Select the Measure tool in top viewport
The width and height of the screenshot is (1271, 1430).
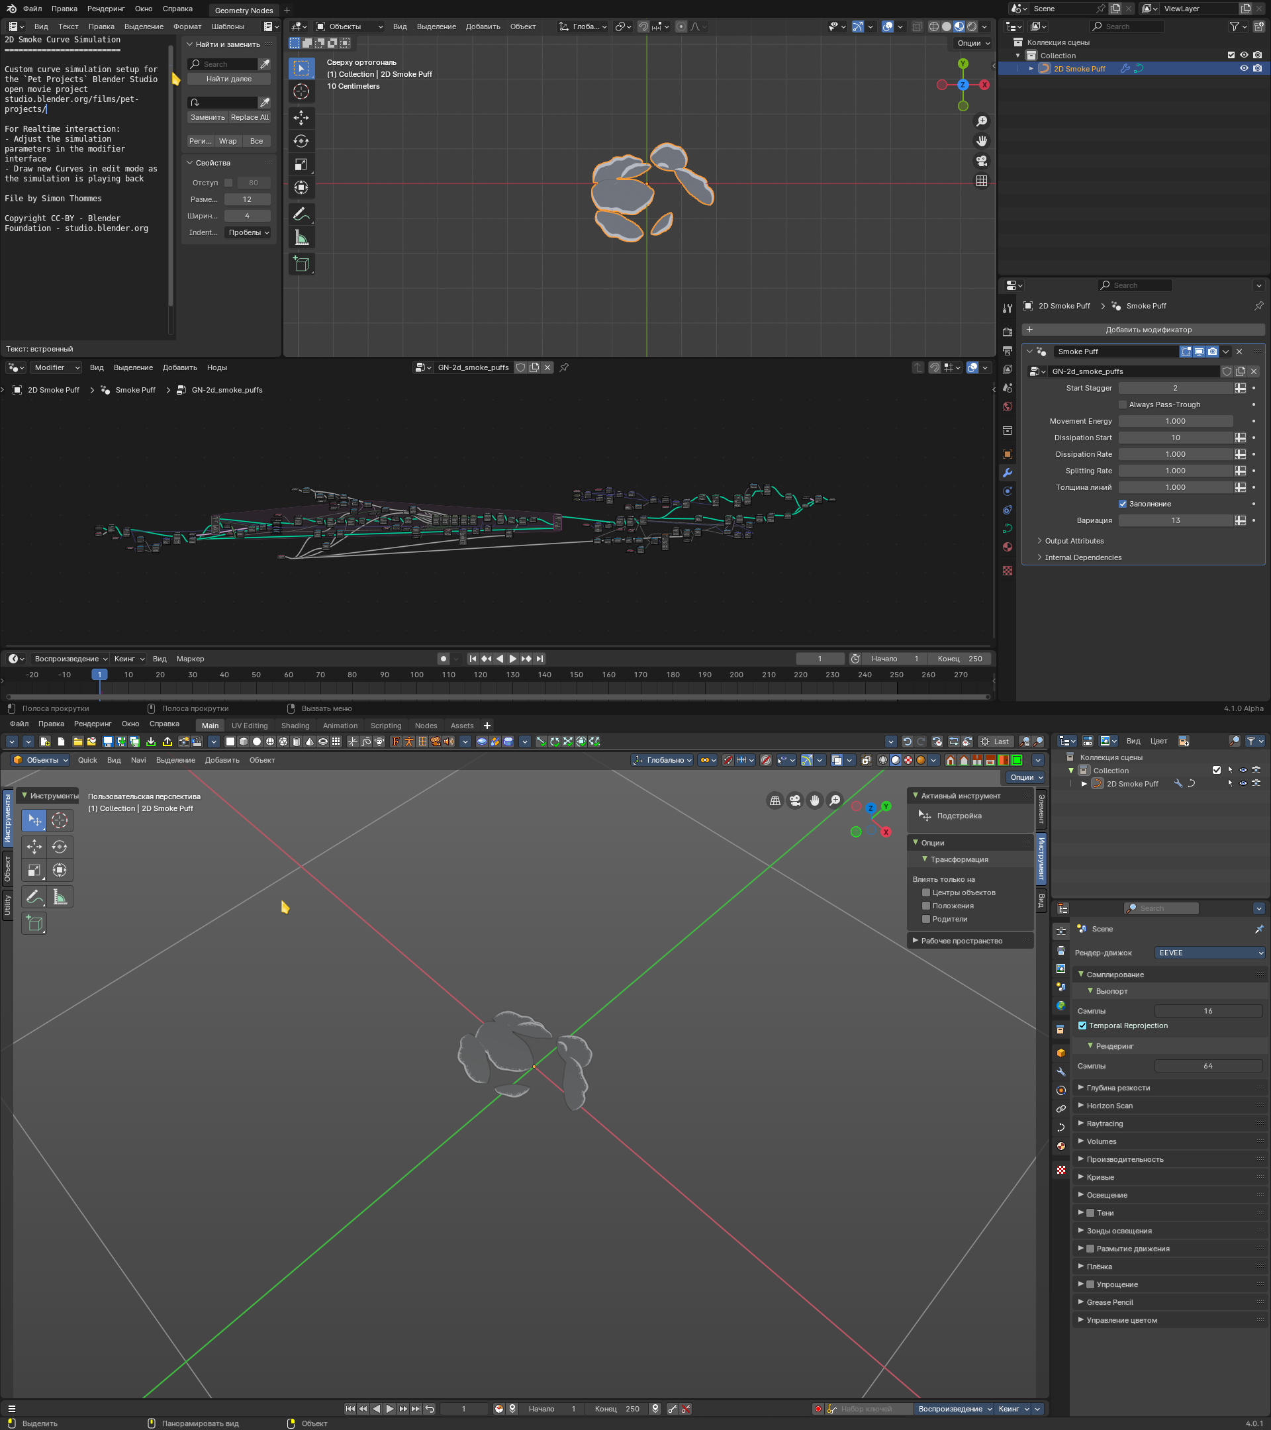[301, 238]
